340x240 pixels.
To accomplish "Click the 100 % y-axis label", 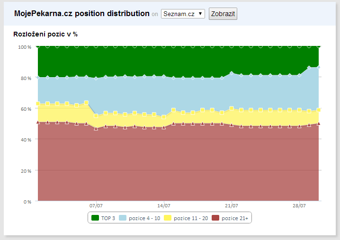I will tap(25, 47).
